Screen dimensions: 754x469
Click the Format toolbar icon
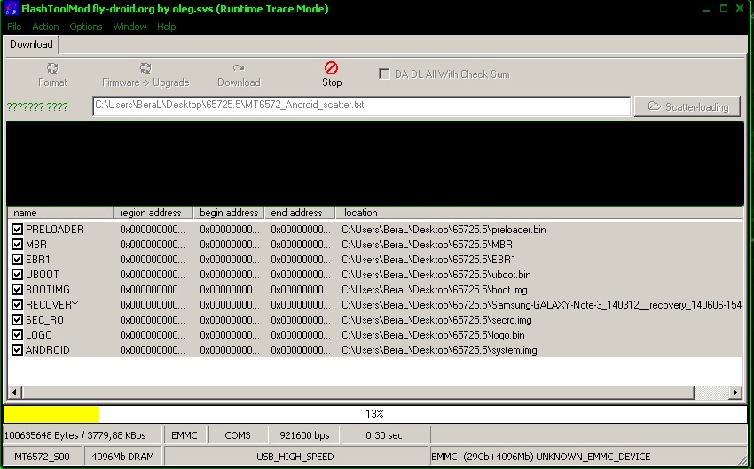52,68
